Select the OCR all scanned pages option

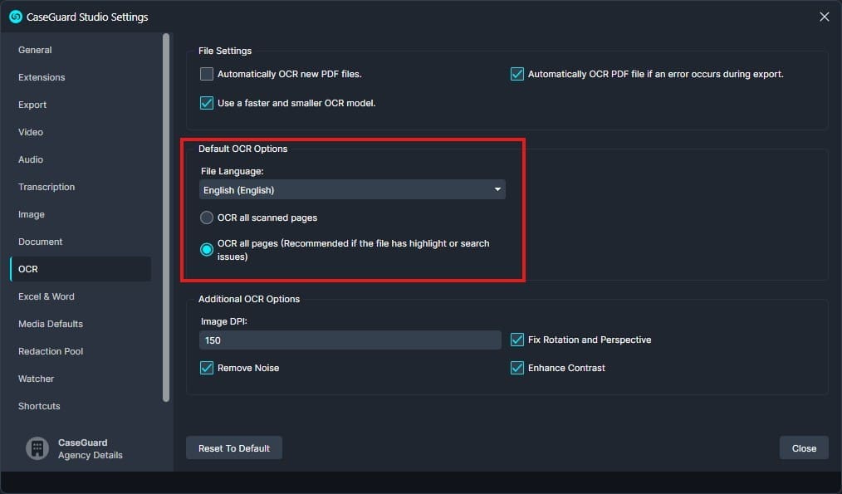point(206,218)
